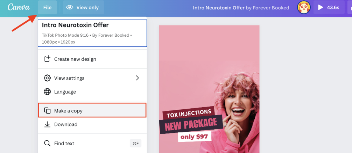
Task: Click the Intro Neurotoxin Offer title field
Action: coord(92,33)
